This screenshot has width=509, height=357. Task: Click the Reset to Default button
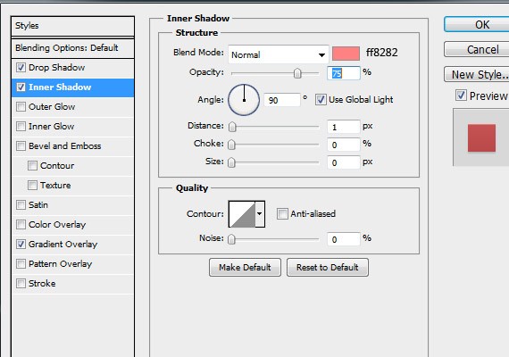tap(328, 268)
